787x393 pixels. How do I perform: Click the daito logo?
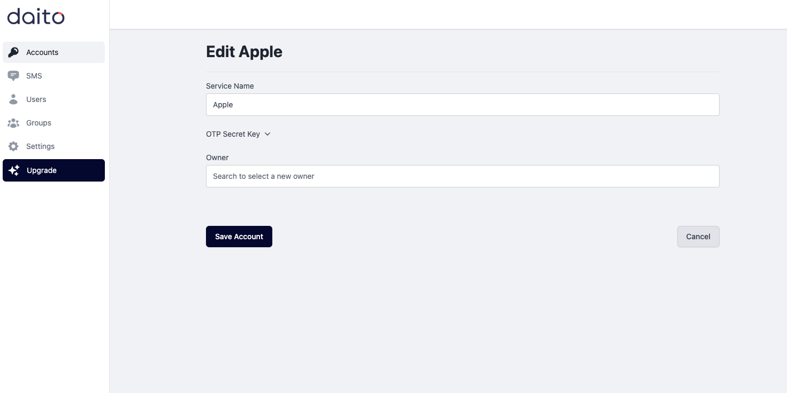(36, 17)
